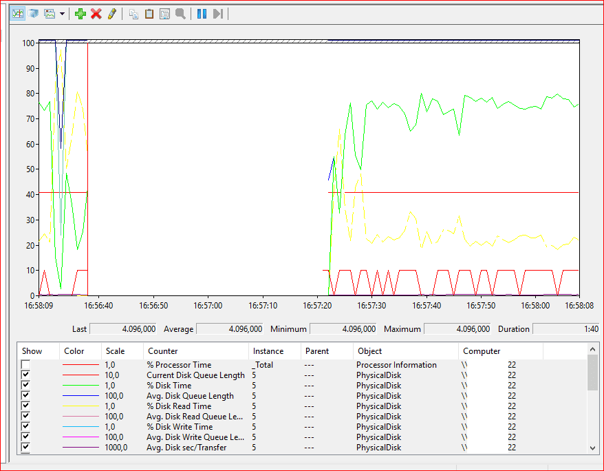Click the Change Graph Type icon
This screenshot has height=471, width=604.
point(50,14)
